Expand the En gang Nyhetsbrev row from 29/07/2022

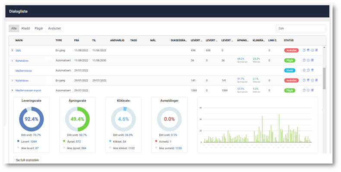coord(12,81)
